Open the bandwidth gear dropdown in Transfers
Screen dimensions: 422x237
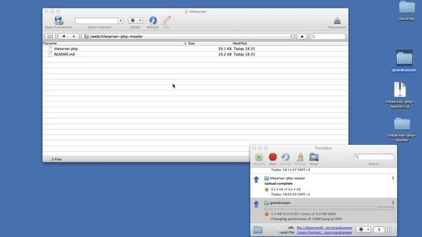tap(364, 230)
